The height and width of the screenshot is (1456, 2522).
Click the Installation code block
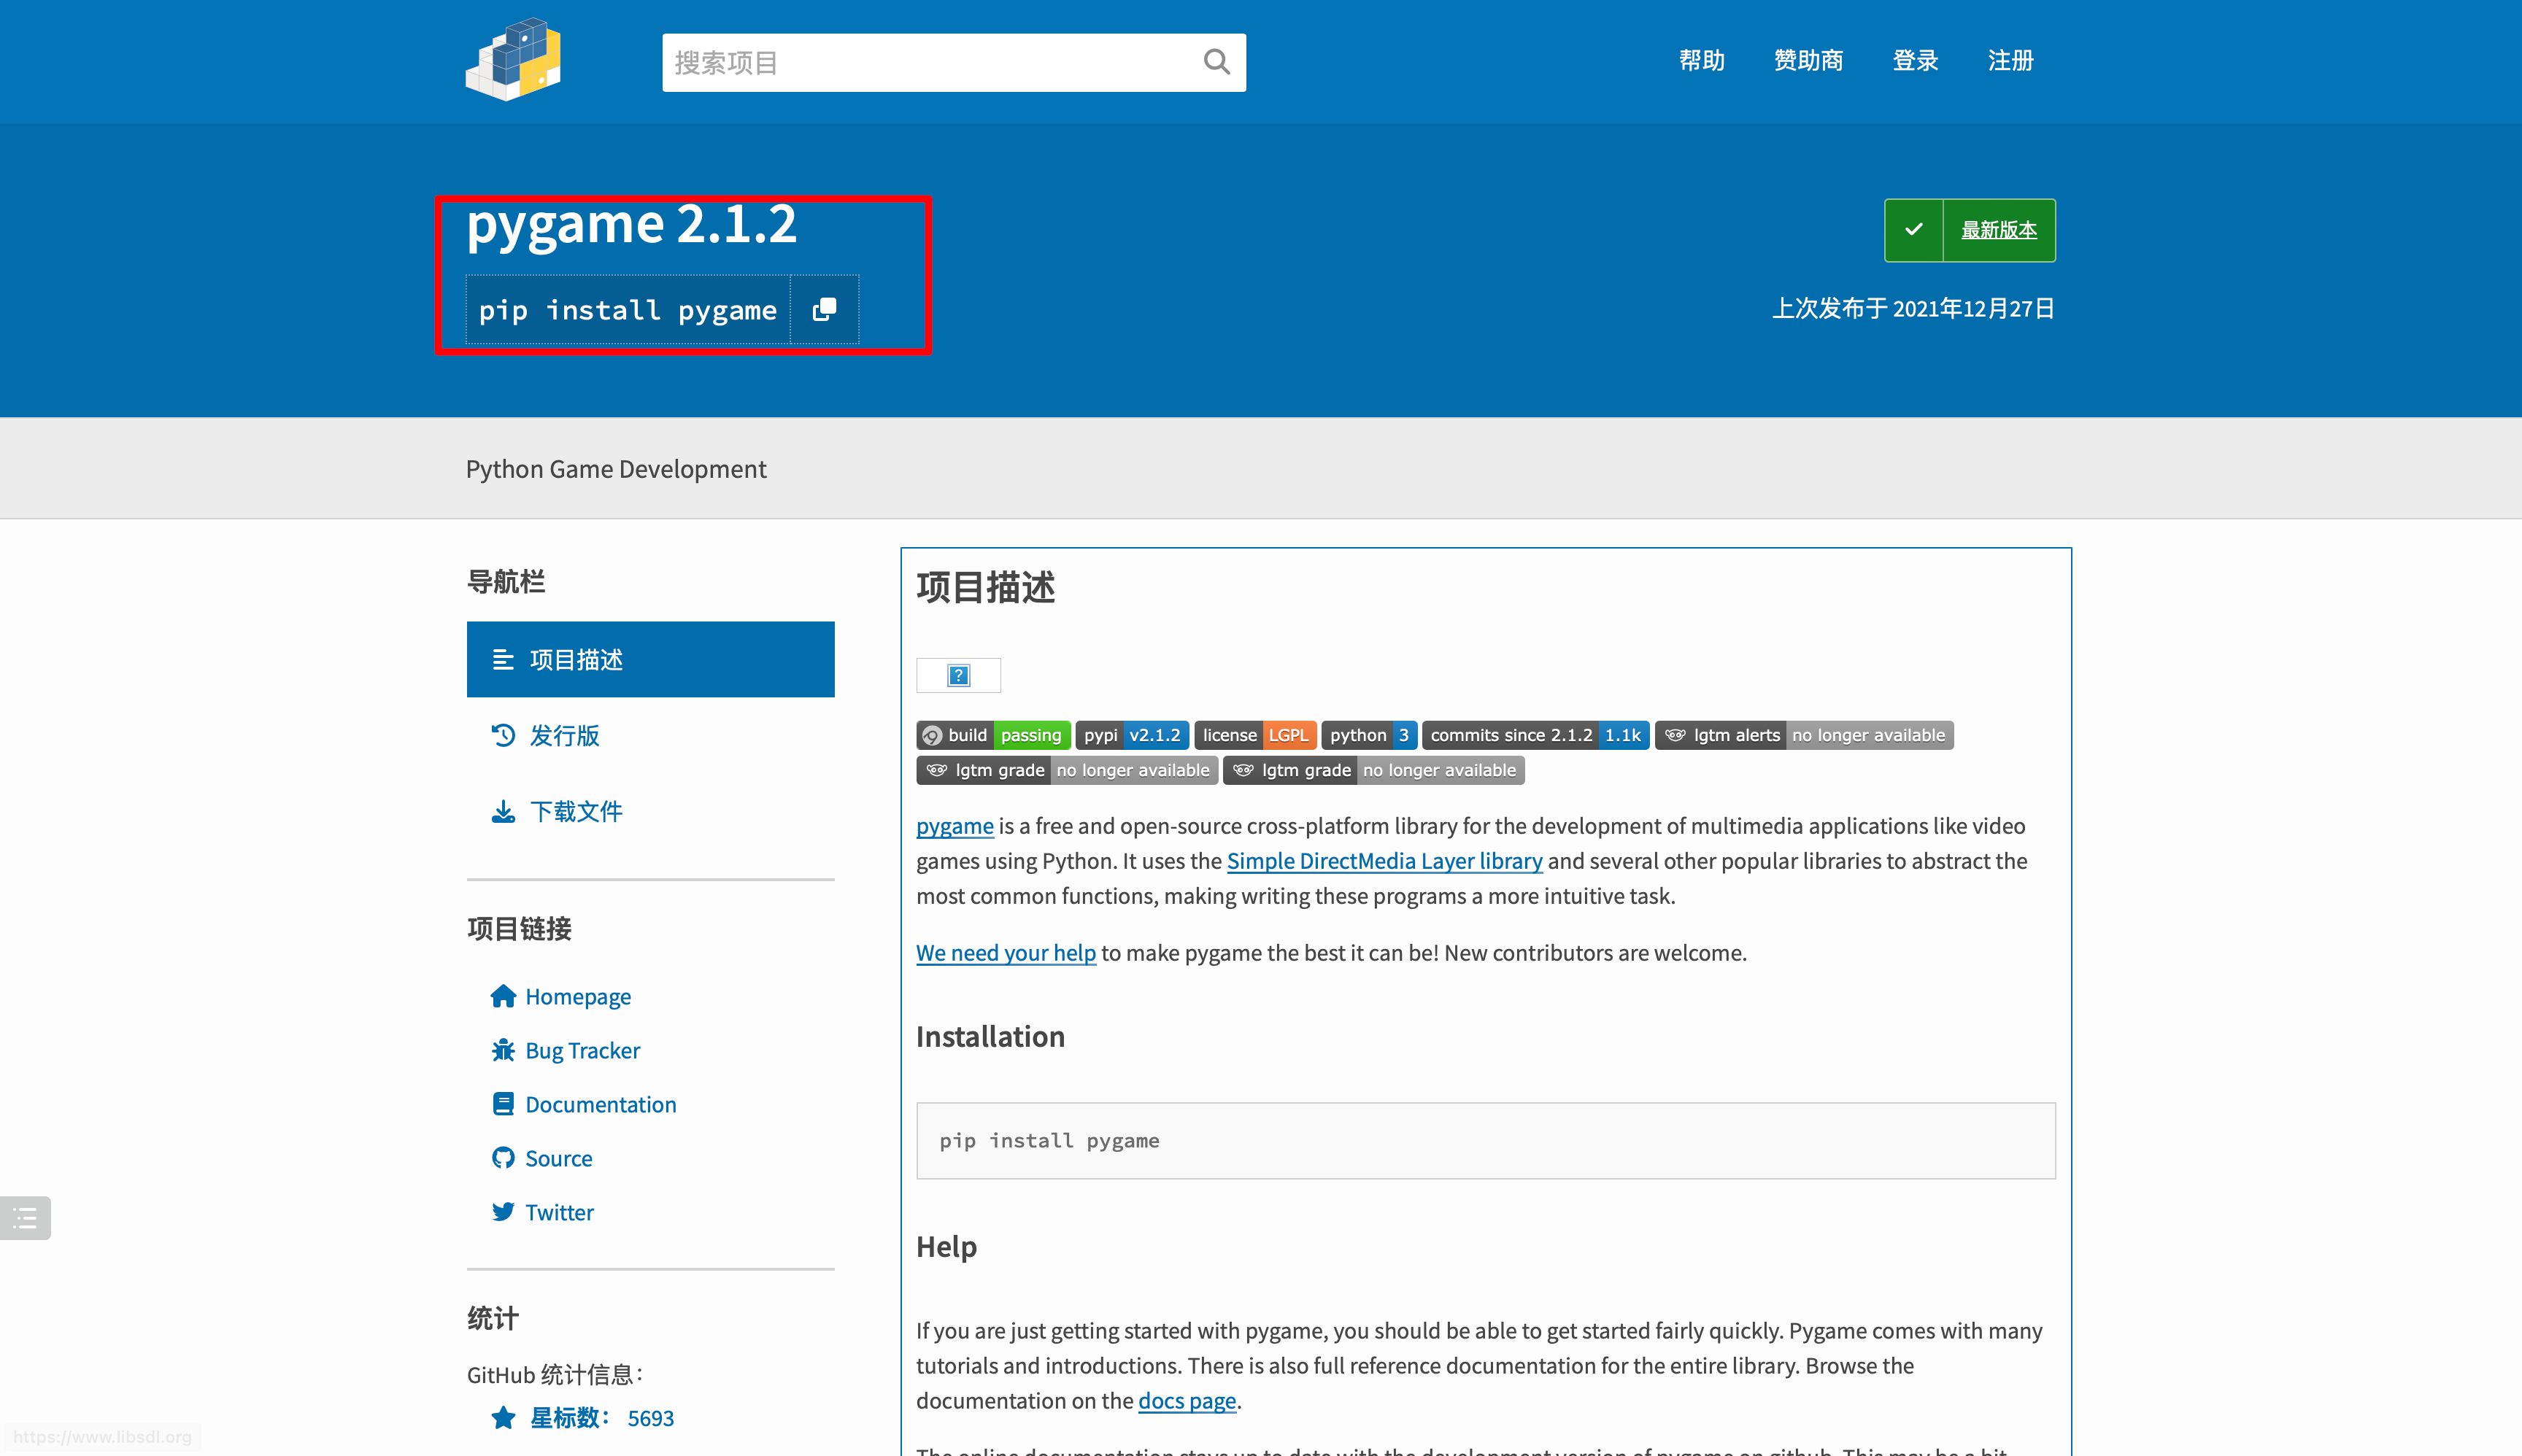(1486, 1141)
